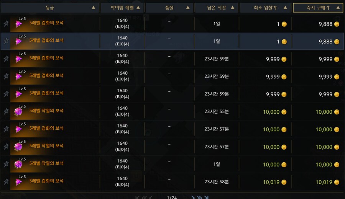Toggle the pin on the highlighted second row
Image resolution: width=345 pixels, height=199 pixels.
coord(6,41)
